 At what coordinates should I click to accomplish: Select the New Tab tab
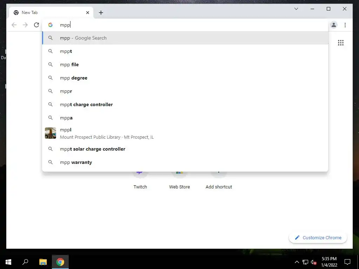[51, 13]
